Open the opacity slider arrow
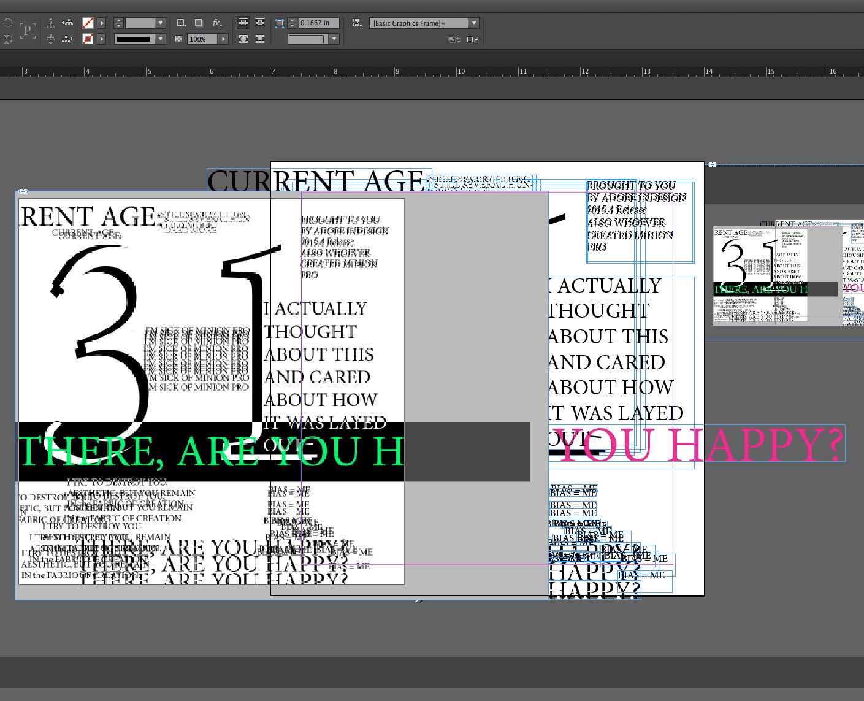The height and width of the screenshot is (701, 864). (x=224, y=39)
